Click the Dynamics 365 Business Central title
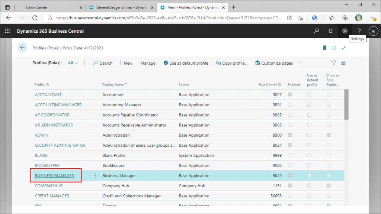The height and width of the screenshot is (214, 381). [x=50, y=31]
